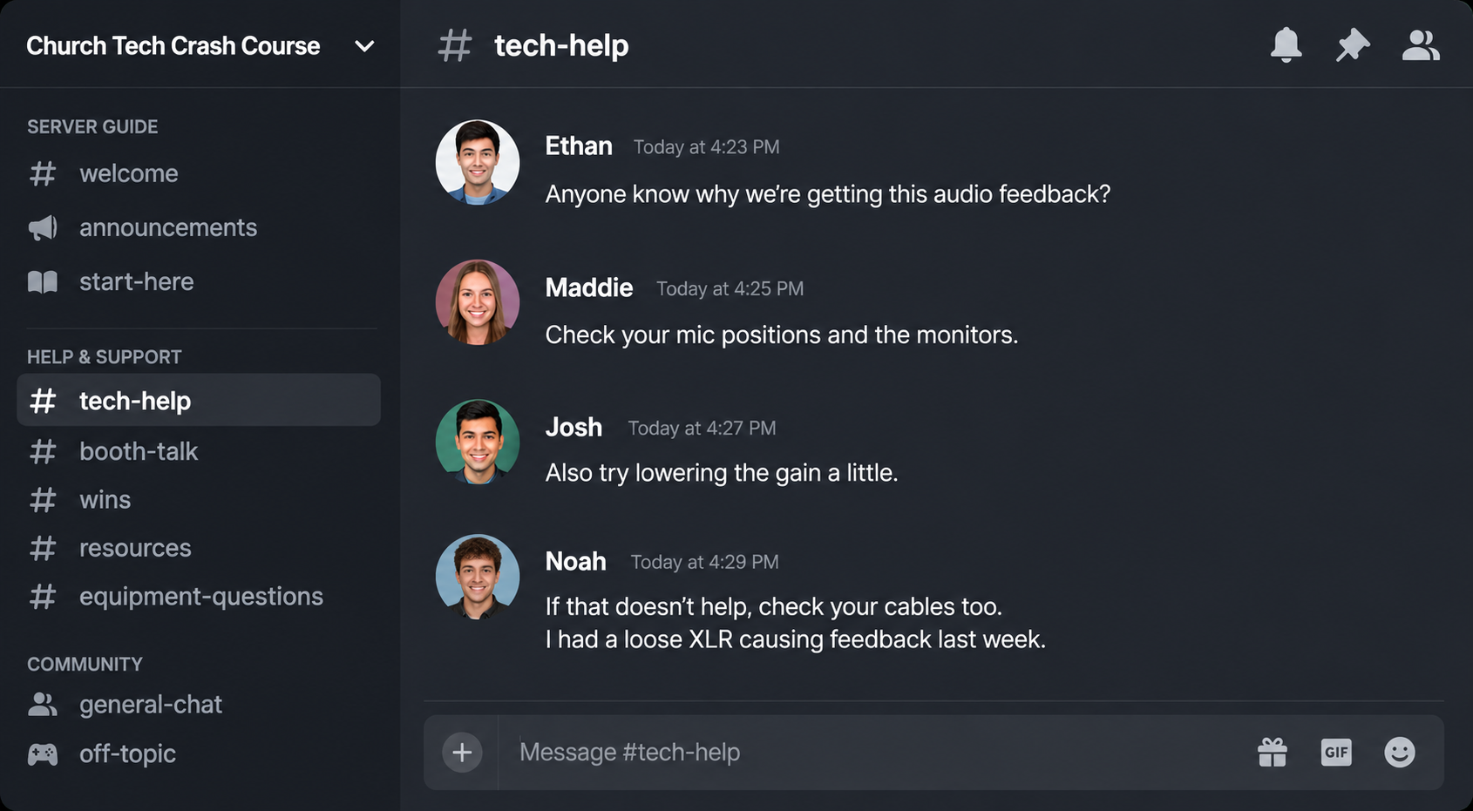
Task: Click the megaphone icon beside announcements
Action: point(43,227)
